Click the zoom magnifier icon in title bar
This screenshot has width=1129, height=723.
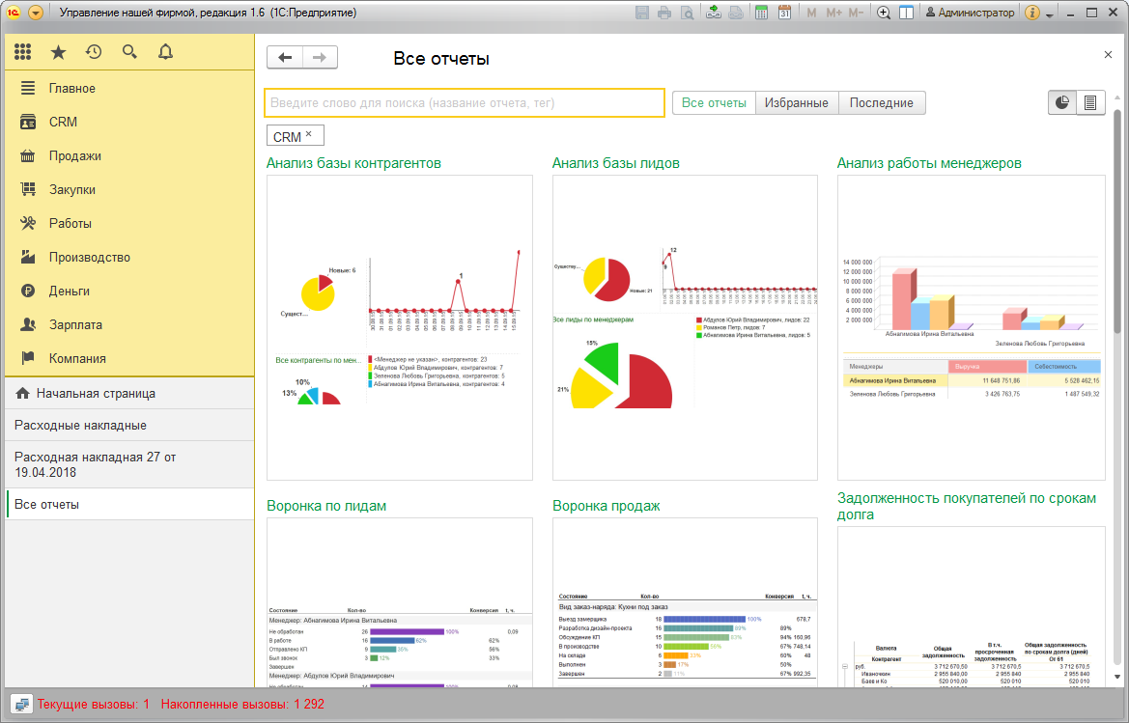[884, 13]
